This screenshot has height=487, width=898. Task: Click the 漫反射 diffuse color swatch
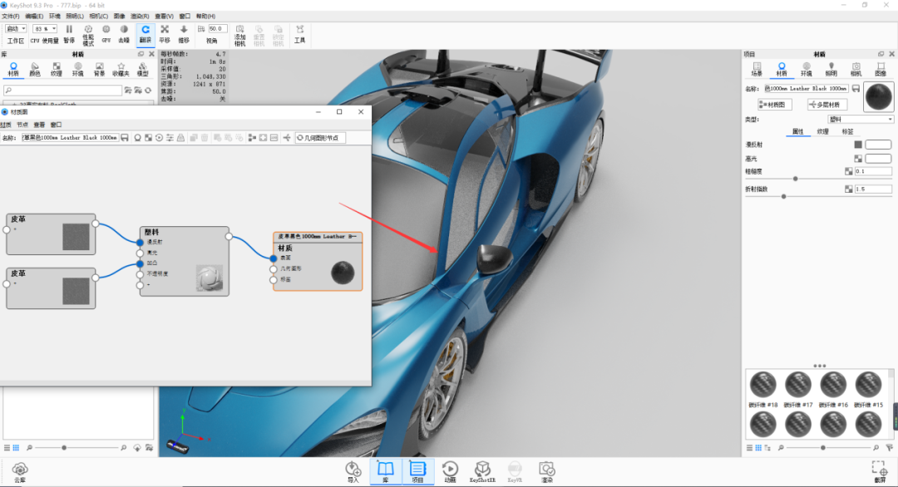coord(878,145)
